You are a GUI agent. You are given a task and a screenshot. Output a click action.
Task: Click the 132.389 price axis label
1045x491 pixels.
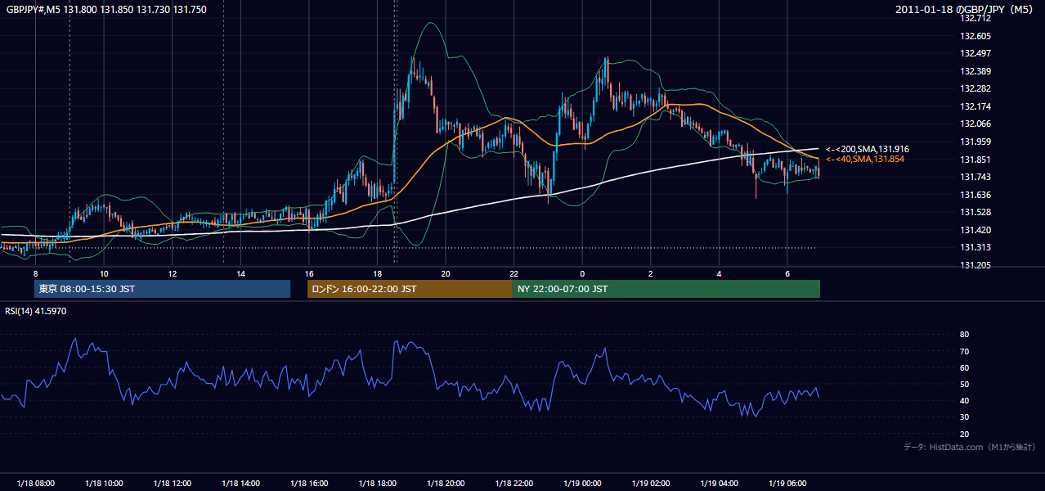(976, 71)
